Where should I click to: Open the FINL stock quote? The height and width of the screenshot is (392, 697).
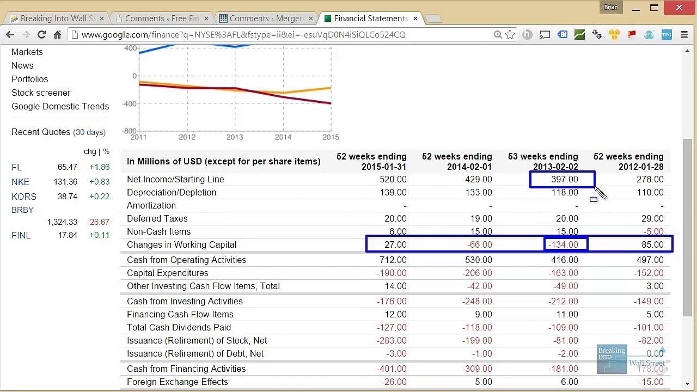[x=21, y=235]
